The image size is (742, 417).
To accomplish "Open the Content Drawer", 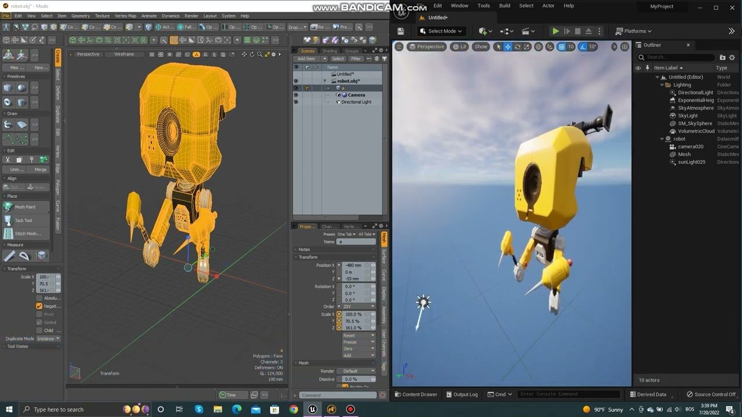I will 416,394.
